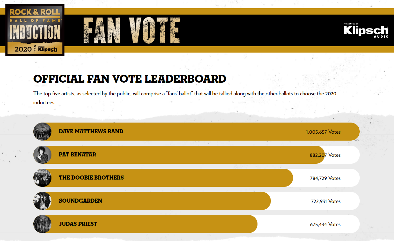Choose the Judas Priest artist name
The width and height of the screenshot is (394, 241).
(x=78, y=224)
